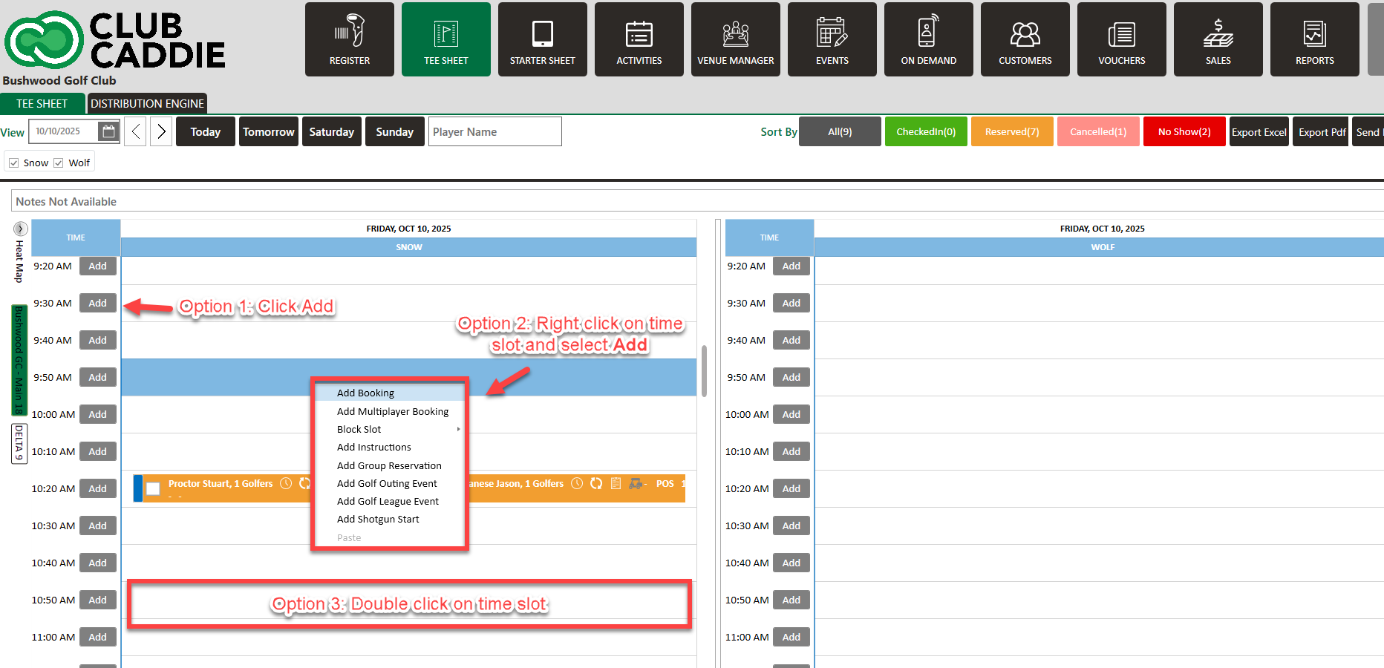Tick the checkbox on Proctor Stuart's booking
1384x668 pixels.
pos(153,488)
